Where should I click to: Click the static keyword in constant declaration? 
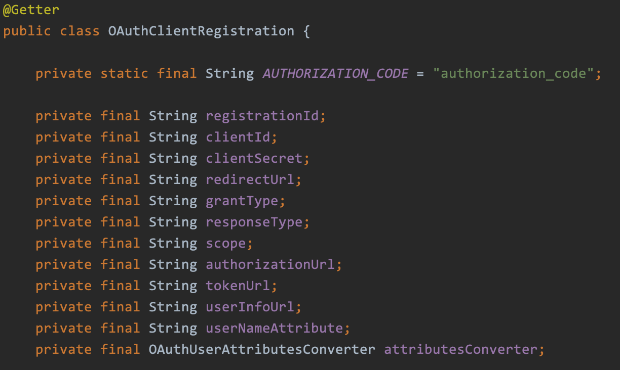point(124,74)
